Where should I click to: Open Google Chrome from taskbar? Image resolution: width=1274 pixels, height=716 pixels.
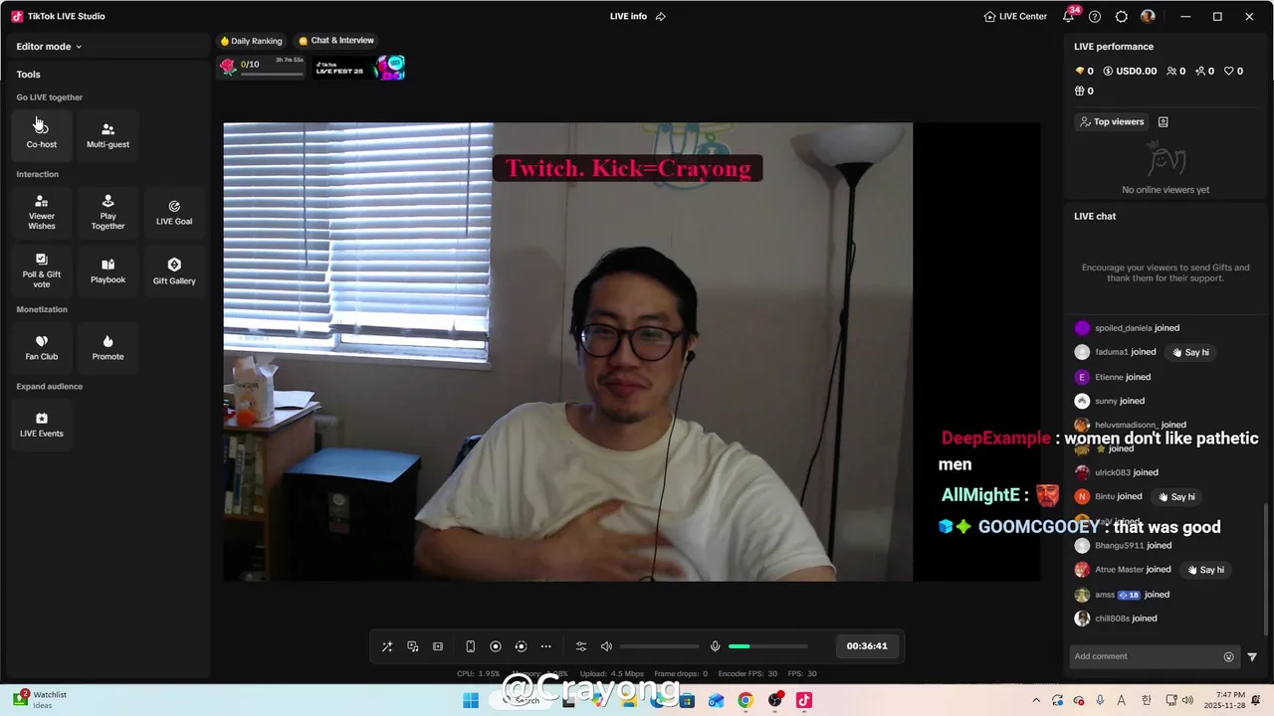click(745, 700)
